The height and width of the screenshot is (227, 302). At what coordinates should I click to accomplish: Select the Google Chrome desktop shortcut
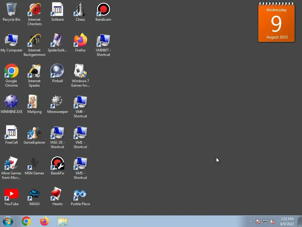pos(12,75)
